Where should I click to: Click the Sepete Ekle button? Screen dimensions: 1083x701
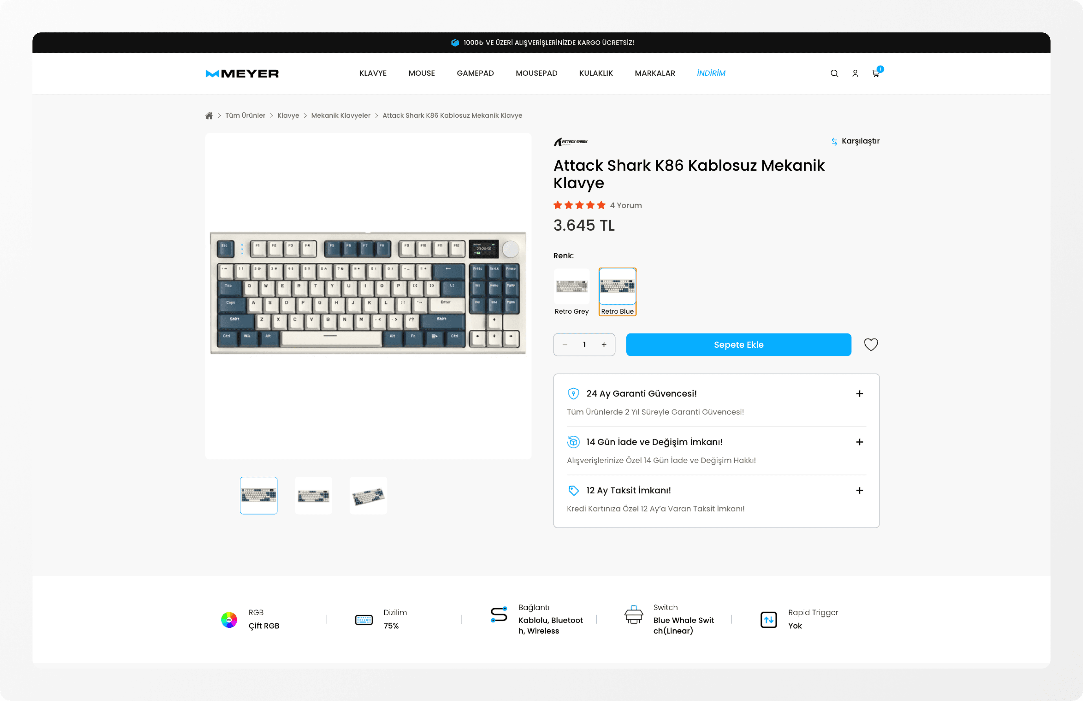click(738, 344)
